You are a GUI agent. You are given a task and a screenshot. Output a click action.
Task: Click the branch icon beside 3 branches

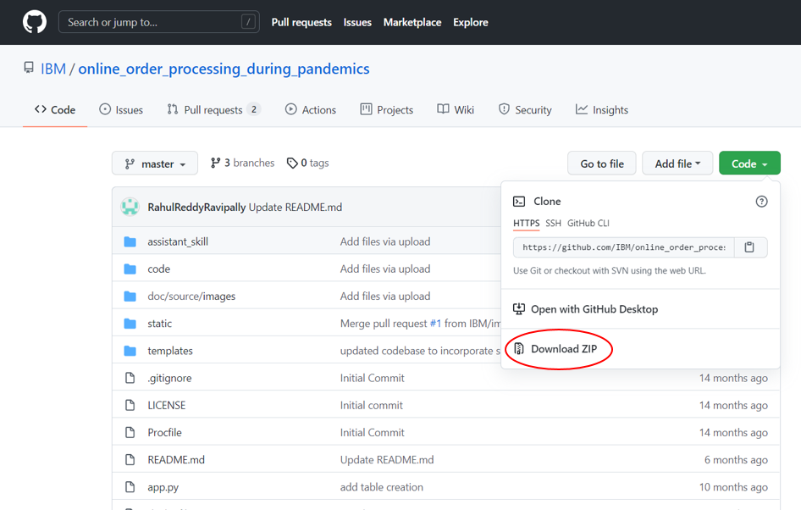[216, 163]
